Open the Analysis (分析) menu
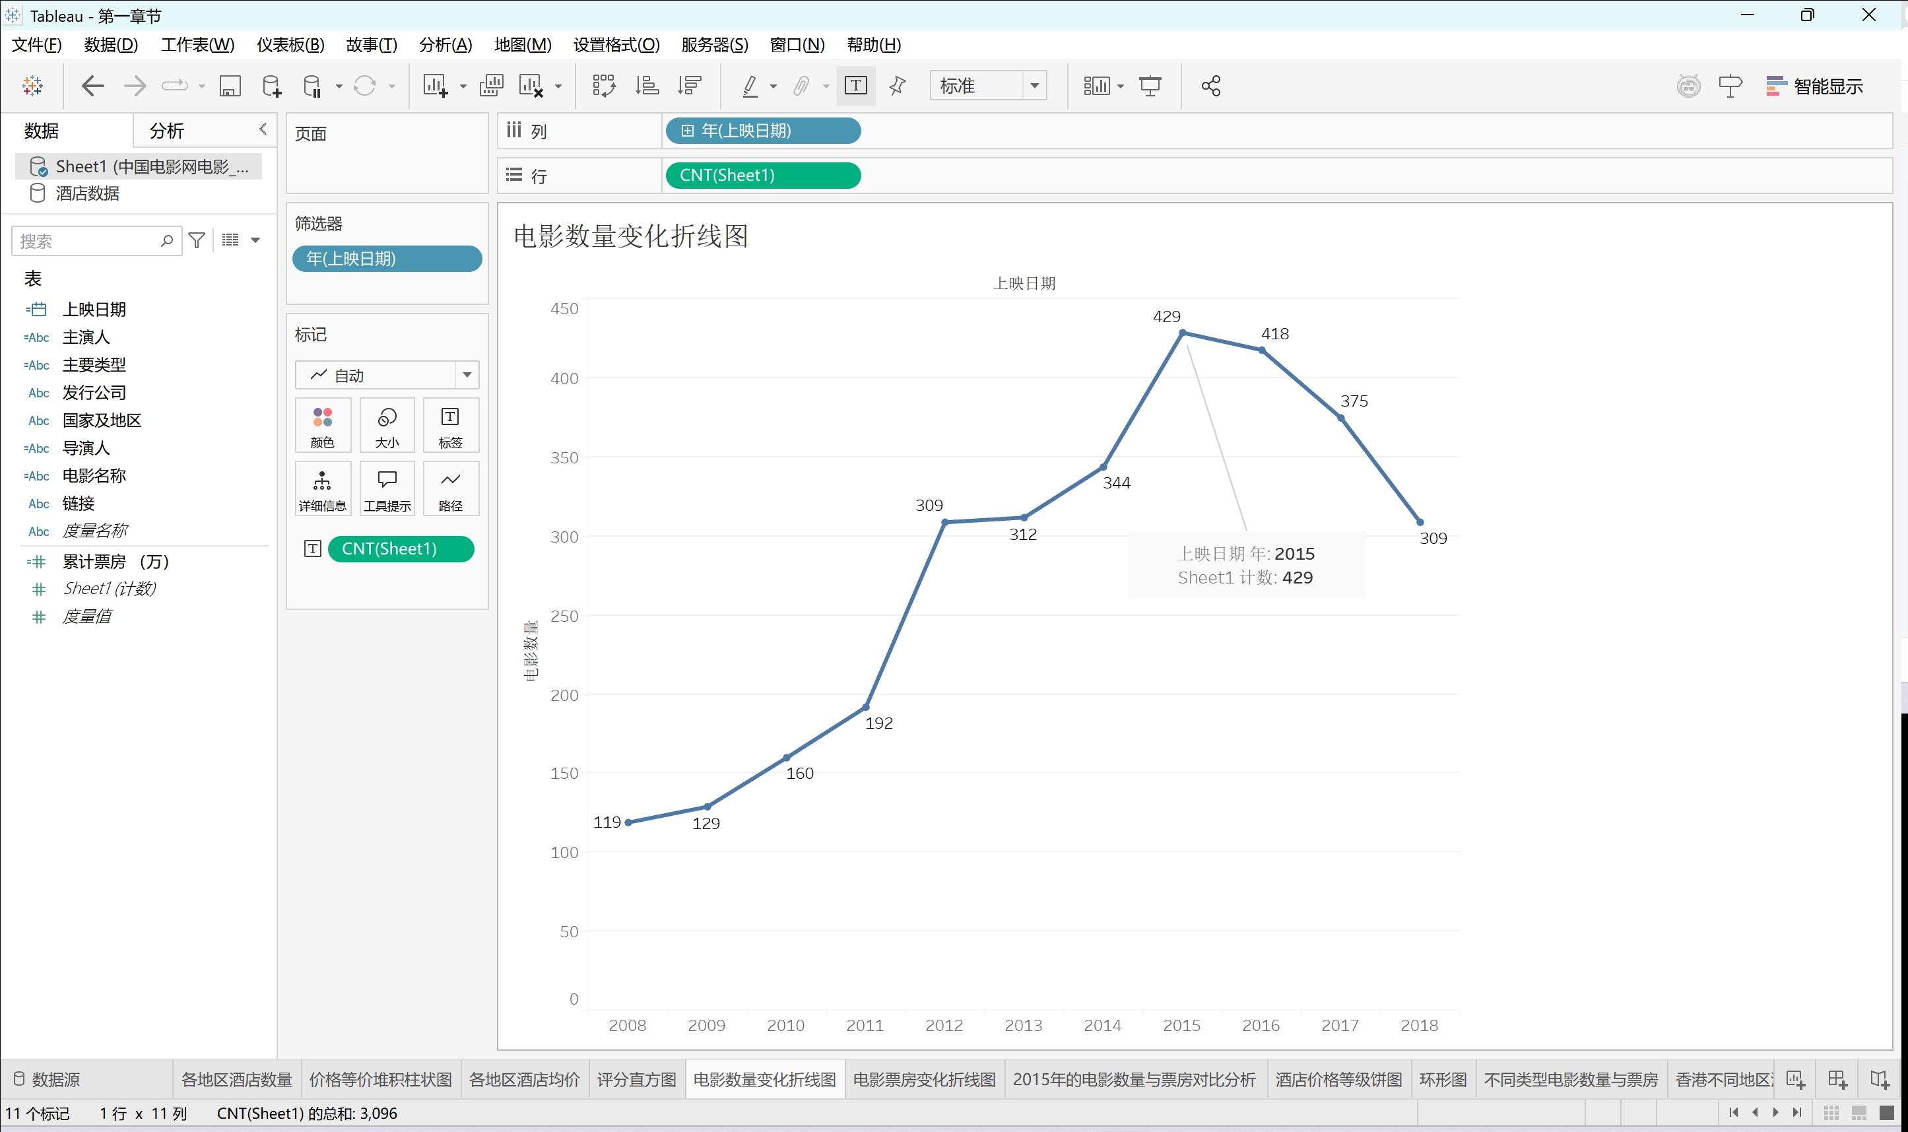The height and width of the screenshot is (1132, 1908). coord(445,45)
